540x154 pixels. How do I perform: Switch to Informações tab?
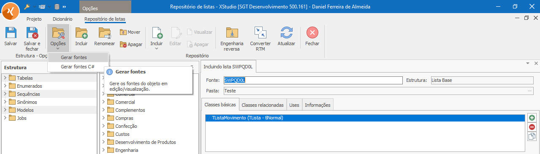[x=317, y=105]
